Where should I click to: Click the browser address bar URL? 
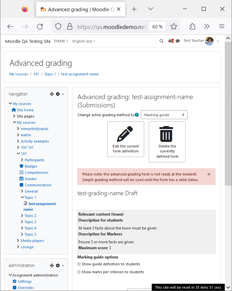(112, 27)
